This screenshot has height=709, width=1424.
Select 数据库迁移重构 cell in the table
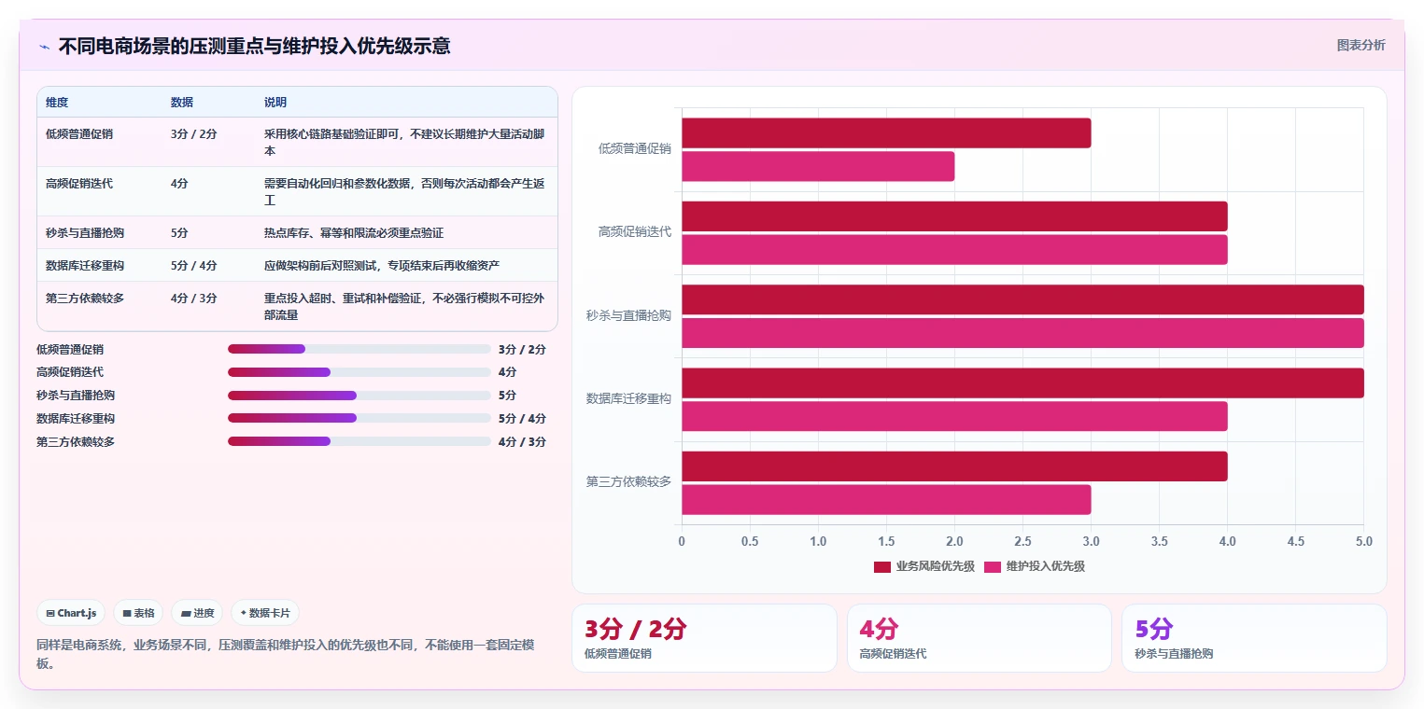[85, 265]
